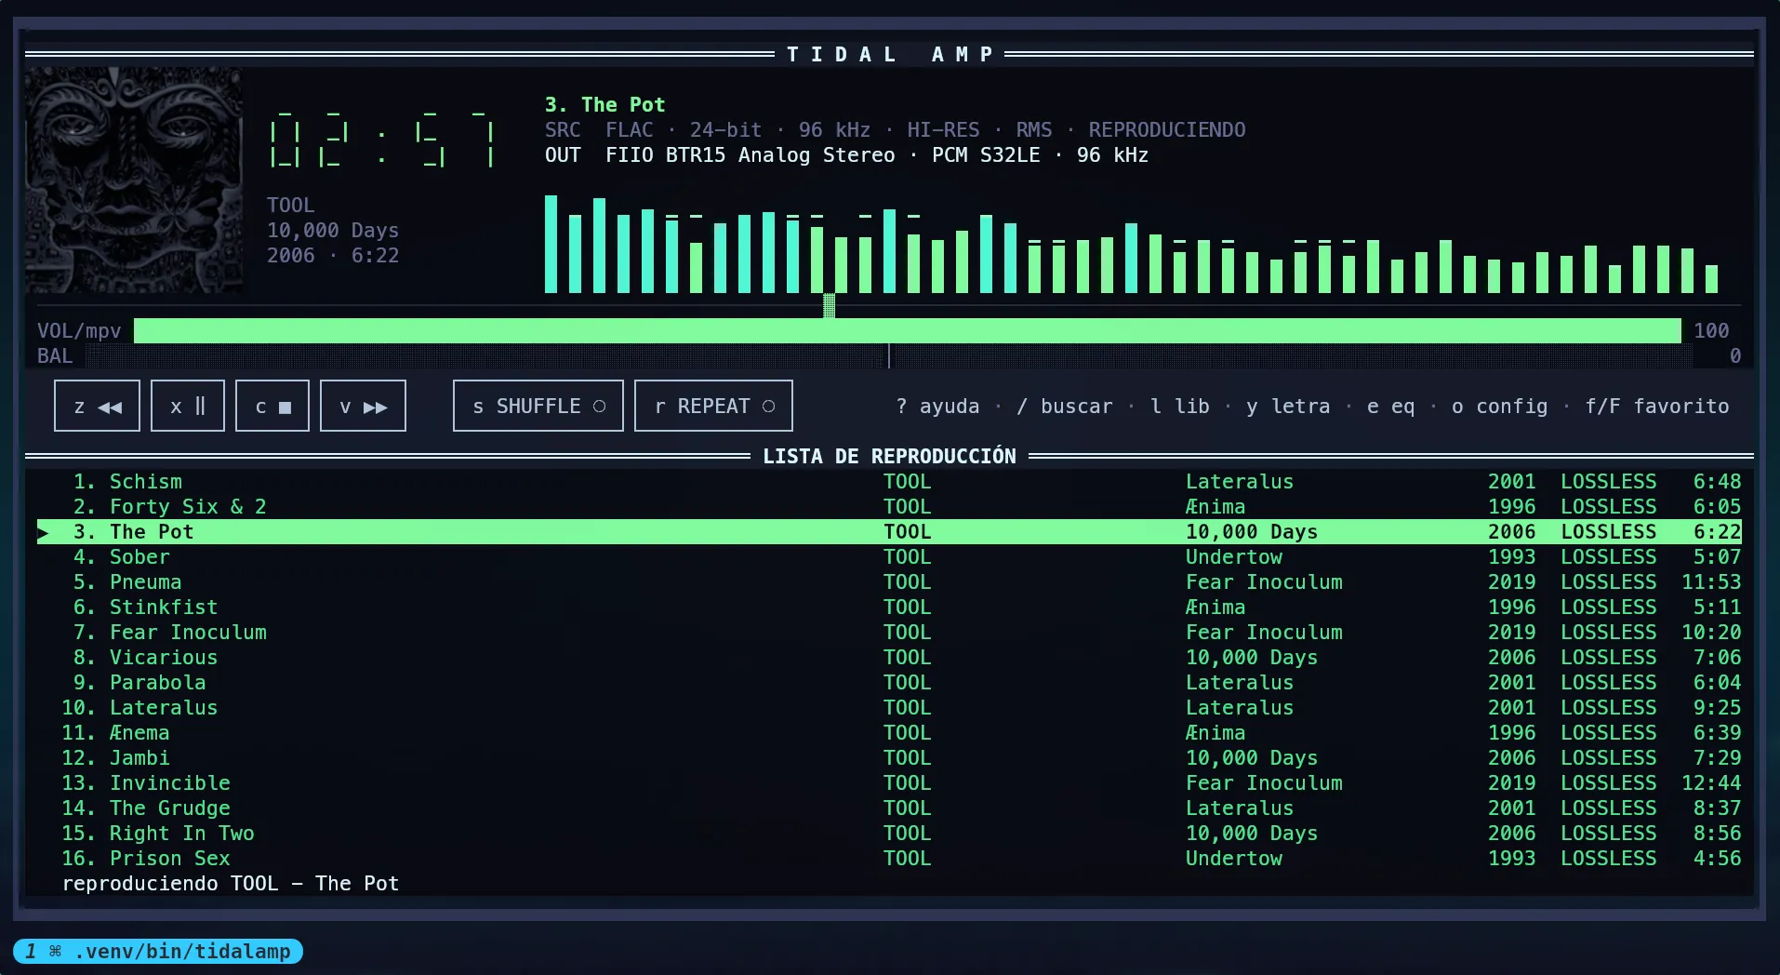Click the balance value 0
This screenshot has height=975, width=1780.
point(1735,356)
